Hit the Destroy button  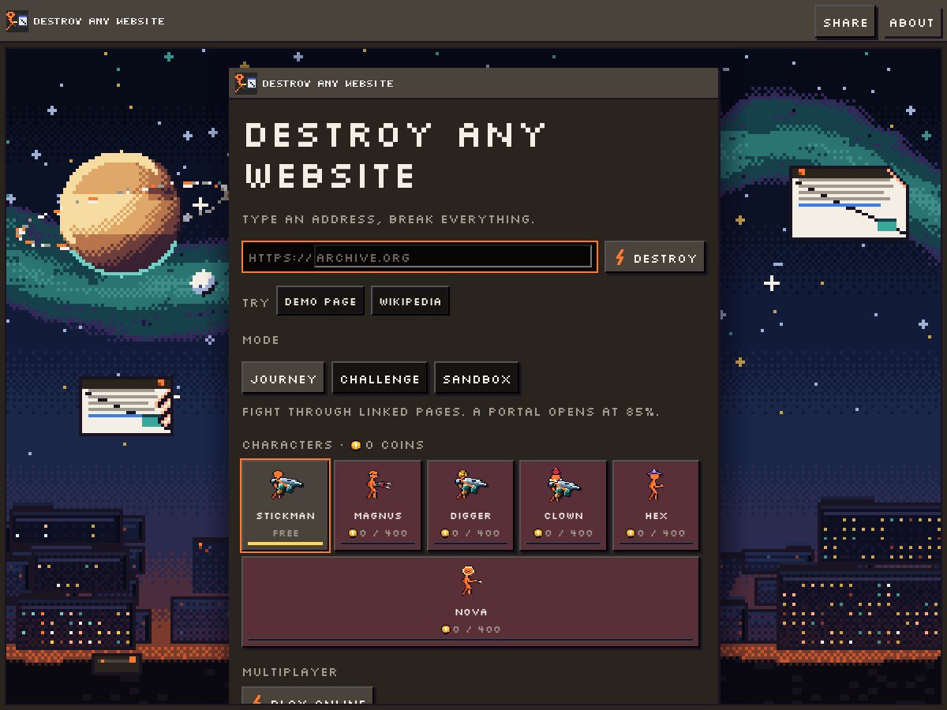(x=655, y=257)
